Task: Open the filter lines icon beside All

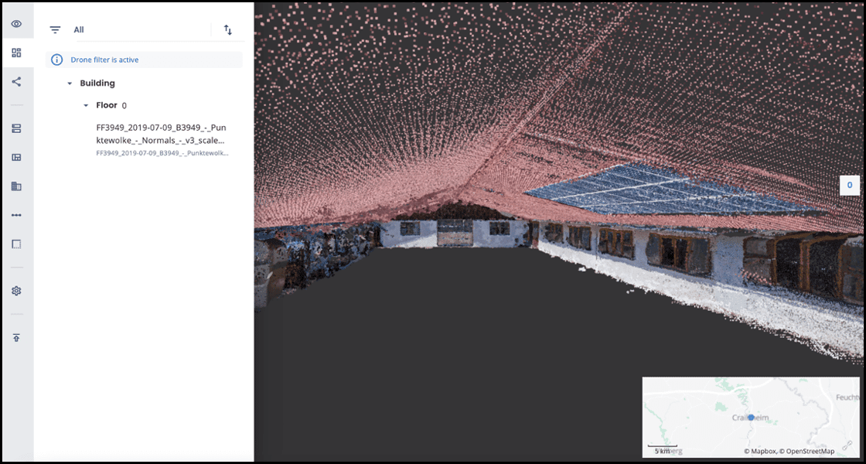Action: 55,30
